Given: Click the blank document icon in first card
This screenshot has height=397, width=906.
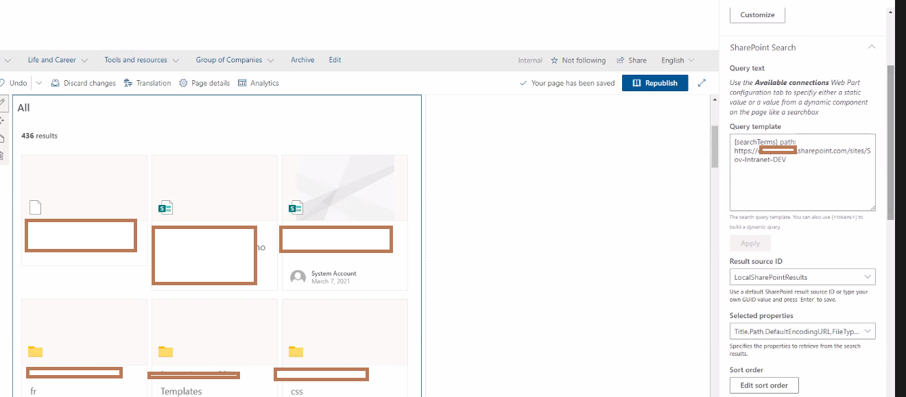Looking at the screenshot, I should (x=36, y=207).
